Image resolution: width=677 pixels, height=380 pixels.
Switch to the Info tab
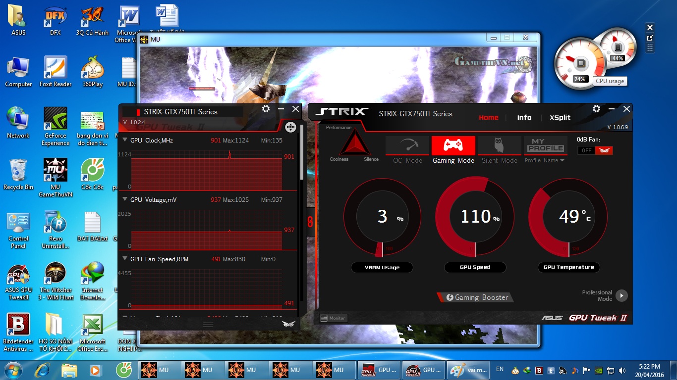524,118
